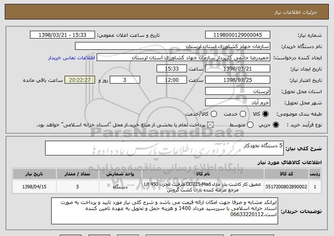Image resolution: width=334 pixels, height=236 pixels.
Task: Click the طبقه بندی موضوعی label
Action: tap(299, 114)
